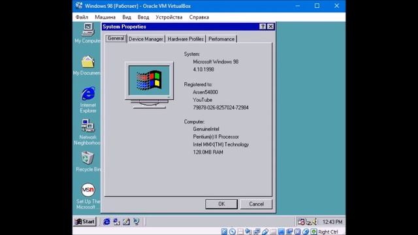Image resolution: width=418 pixels, height=235 pixels.
Task: Select the Network Neighborhood desktop icon
Action: (88, 126)
